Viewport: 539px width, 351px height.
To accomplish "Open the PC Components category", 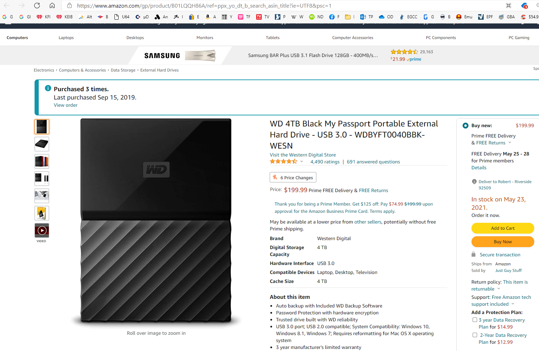I will coord(441,38).
